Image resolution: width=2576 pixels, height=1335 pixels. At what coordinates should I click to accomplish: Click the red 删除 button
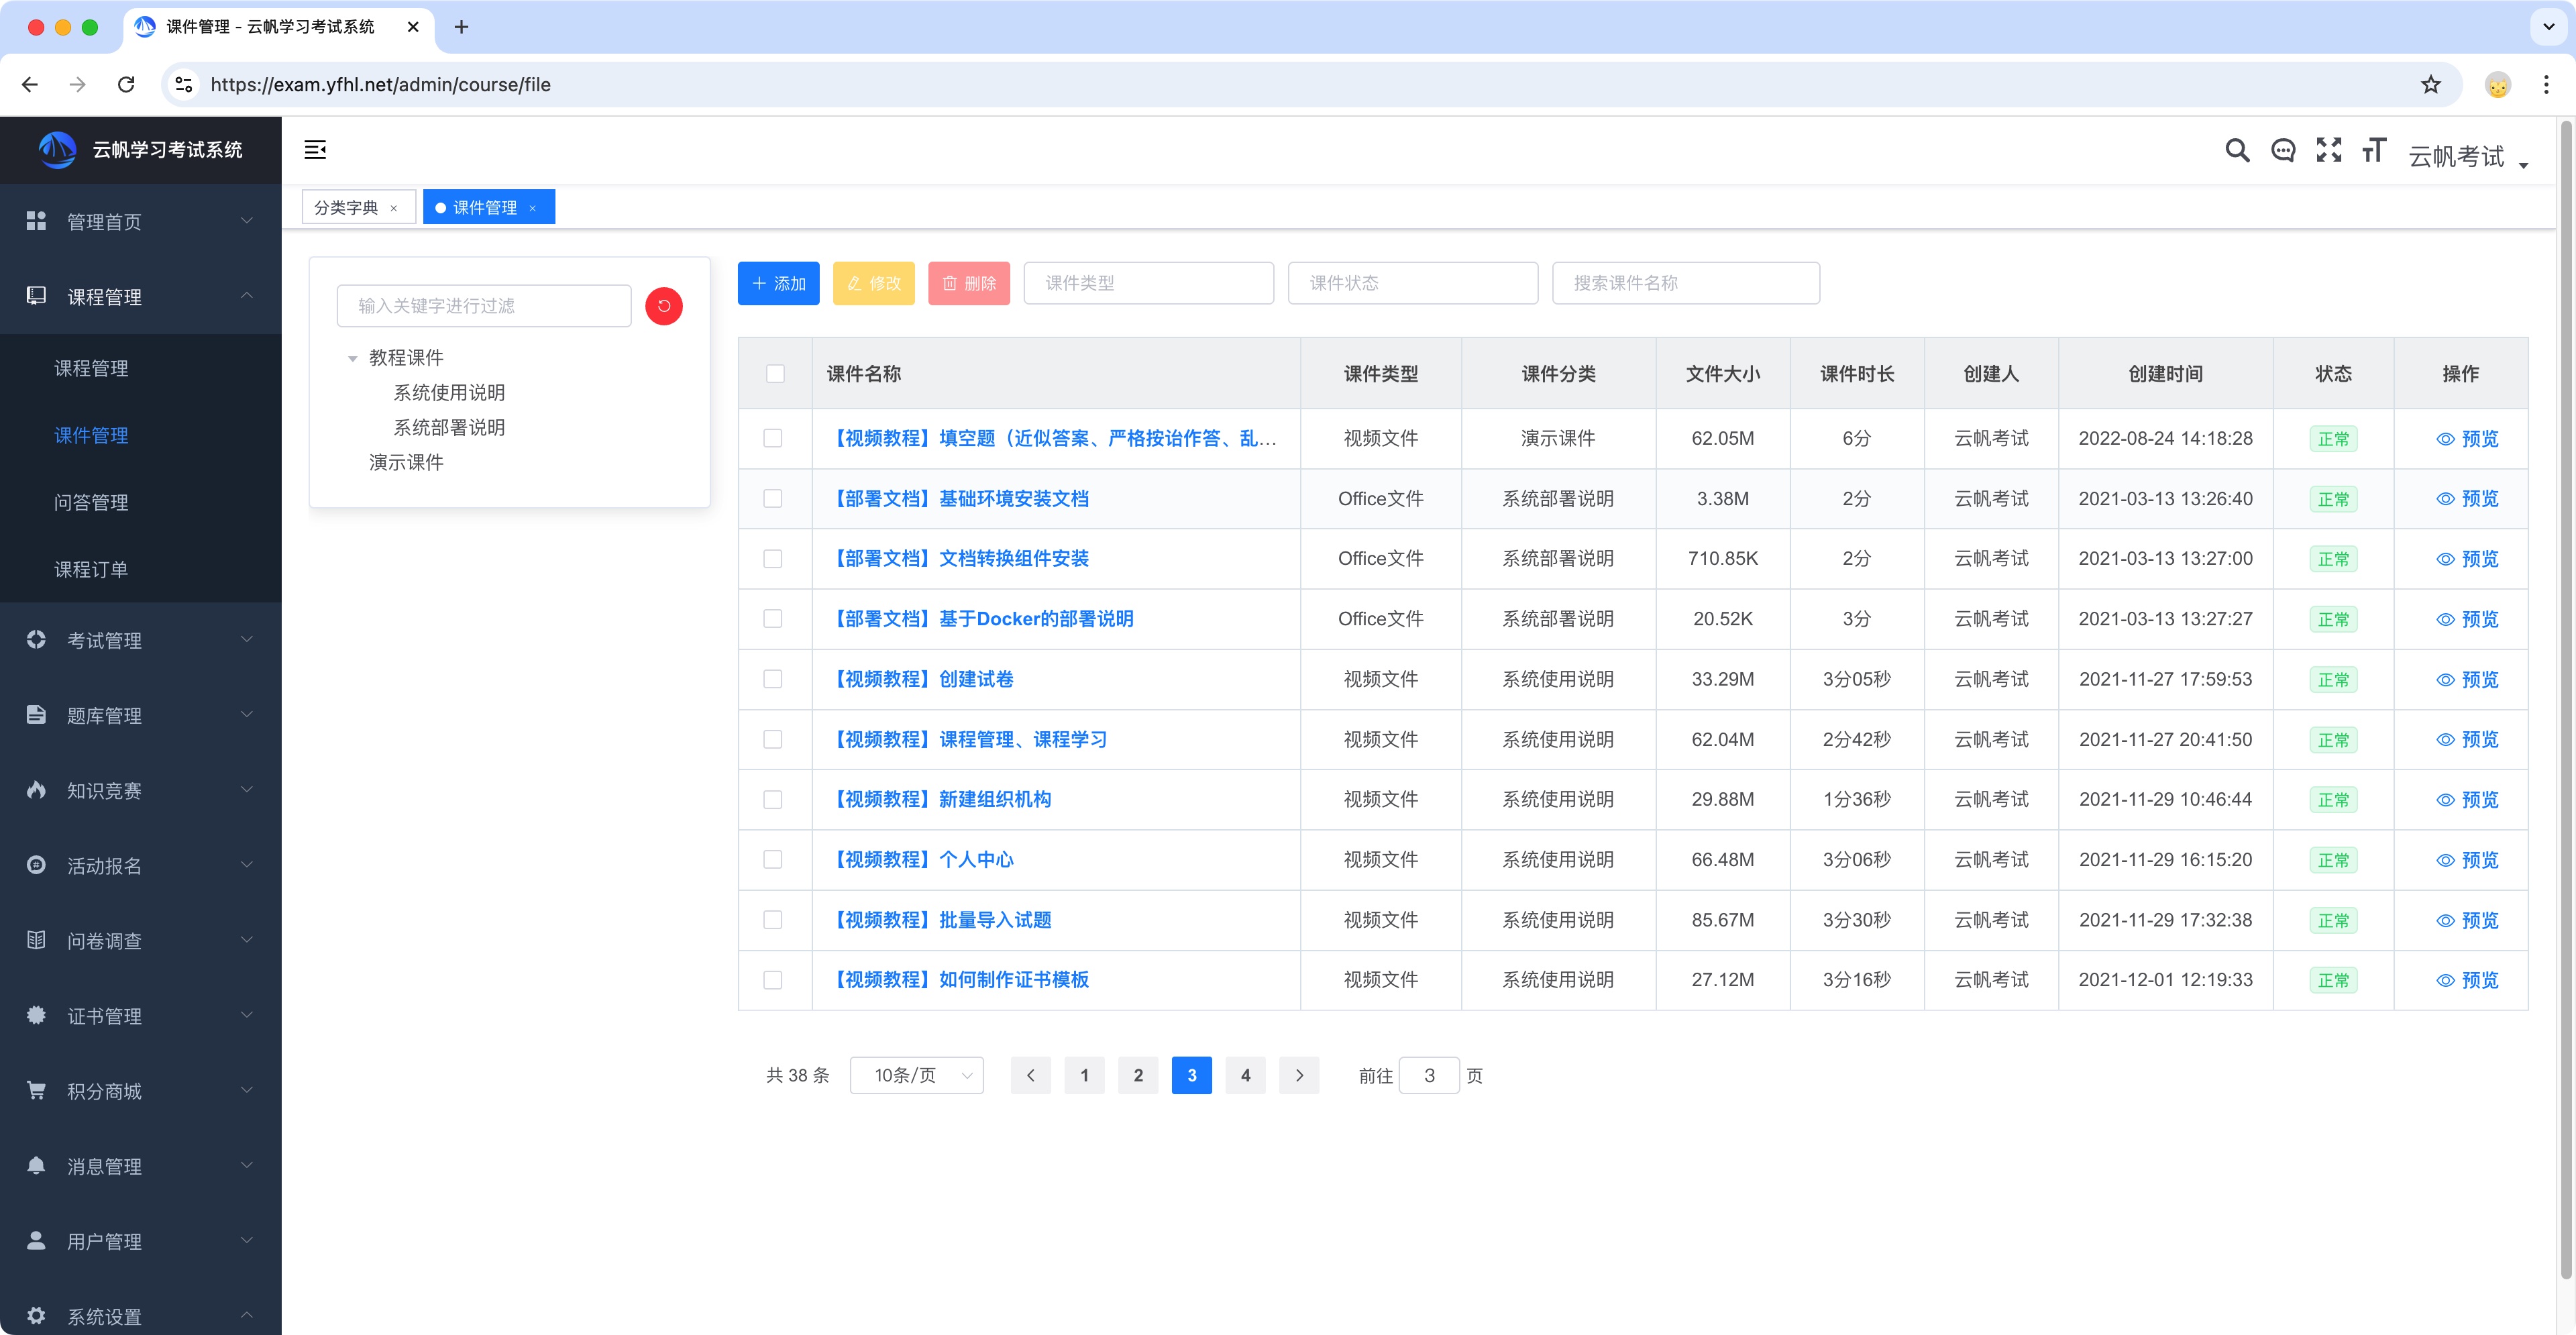(968, 283)
